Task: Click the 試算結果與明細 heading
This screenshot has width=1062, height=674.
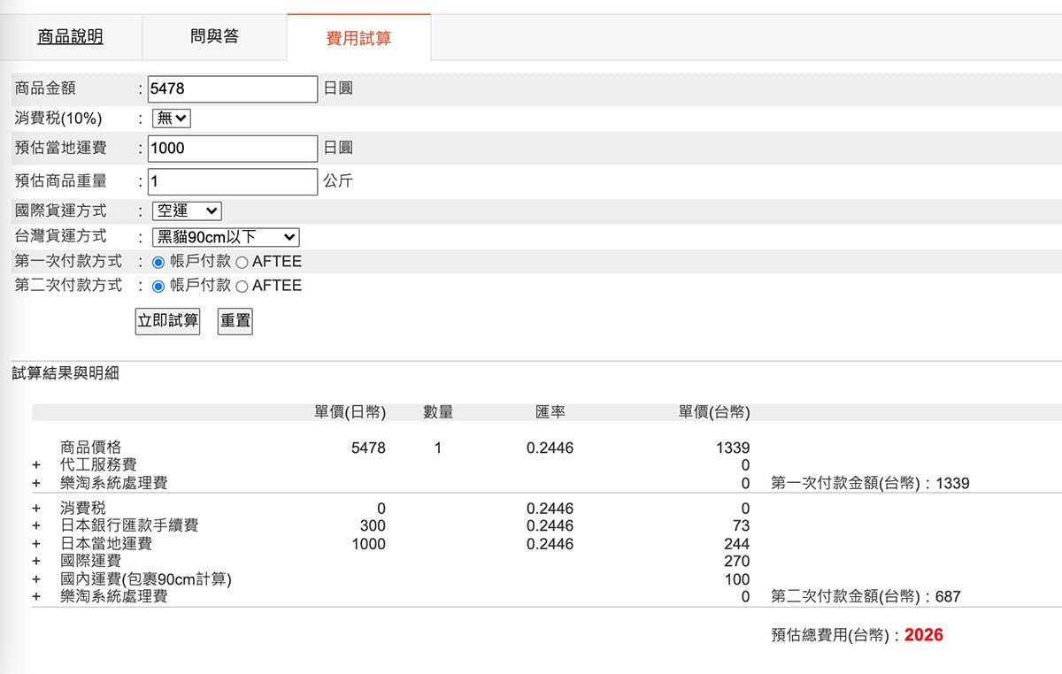Action: (x=65, y=374)
